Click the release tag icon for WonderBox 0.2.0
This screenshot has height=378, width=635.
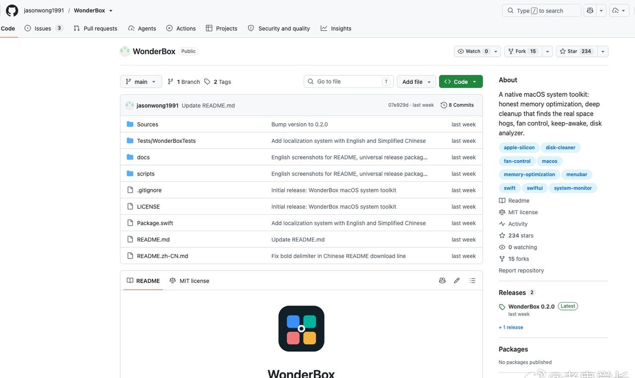(502, 307)
